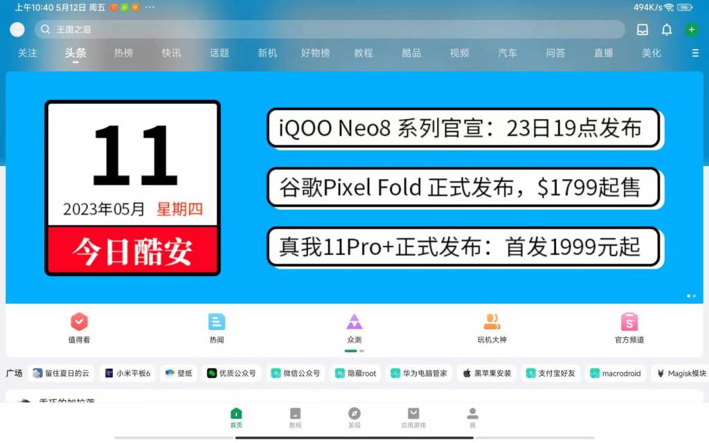
Task: Switch to the 新机 tab
Action: (267, 53)
